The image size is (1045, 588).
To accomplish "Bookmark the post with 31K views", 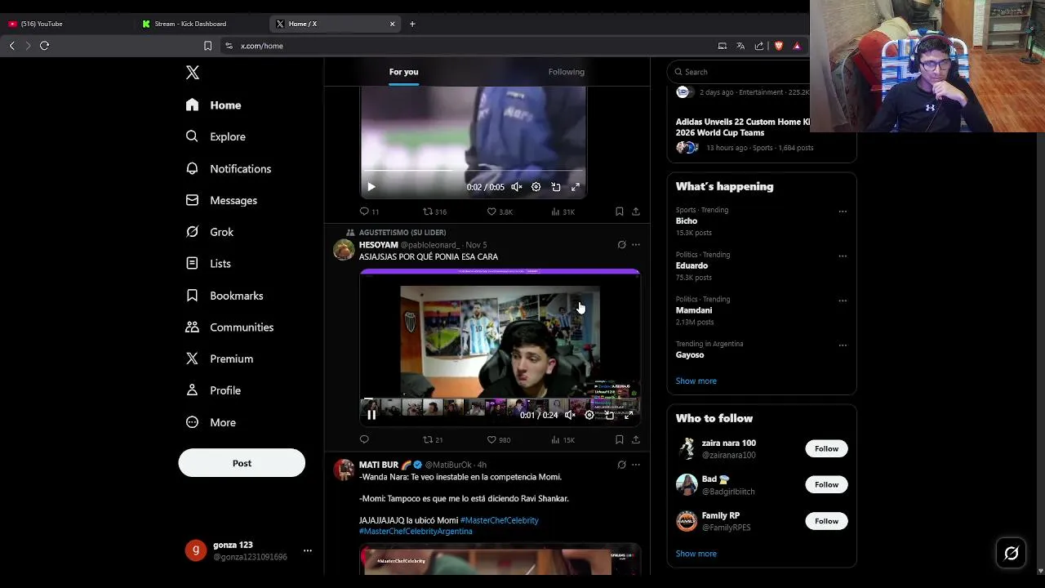I will [x=620, y=212].
